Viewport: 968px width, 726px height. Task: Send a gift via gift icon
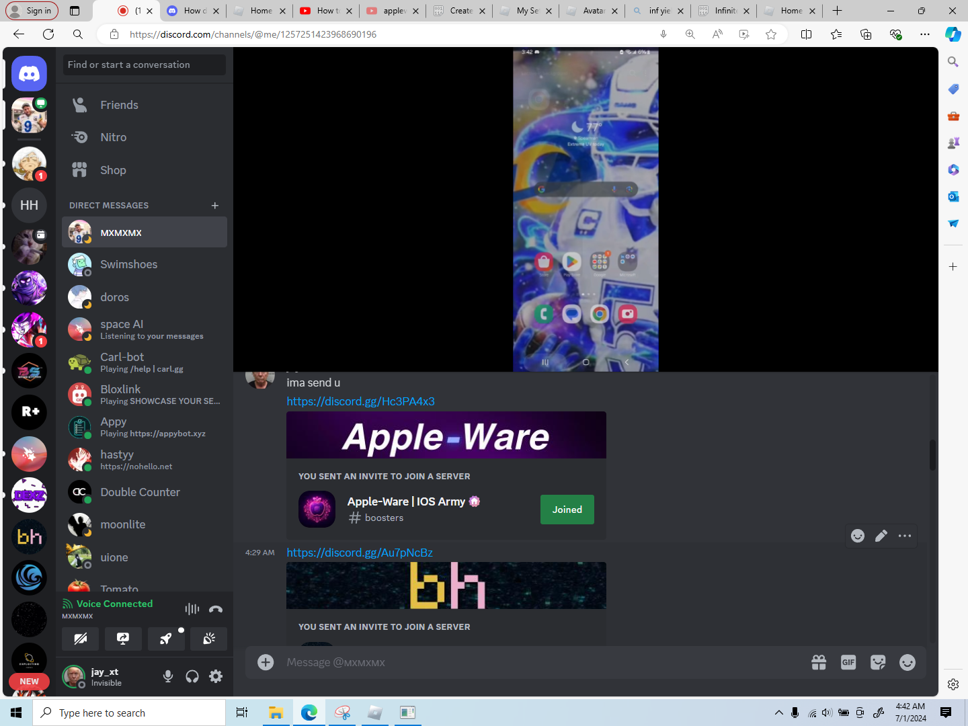coord(819,662)
